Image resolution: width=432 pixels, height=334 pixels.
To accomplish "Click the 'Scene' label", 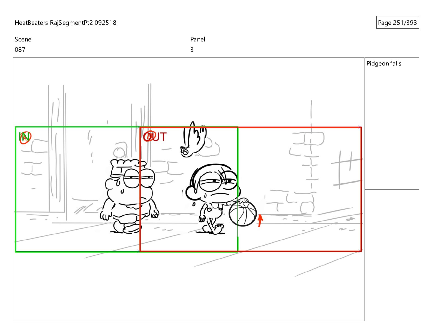I will click(23, 39).
